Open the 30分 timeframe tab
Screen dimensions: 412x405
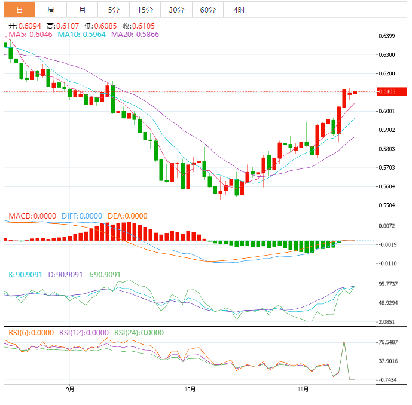[x=176, y=10]
